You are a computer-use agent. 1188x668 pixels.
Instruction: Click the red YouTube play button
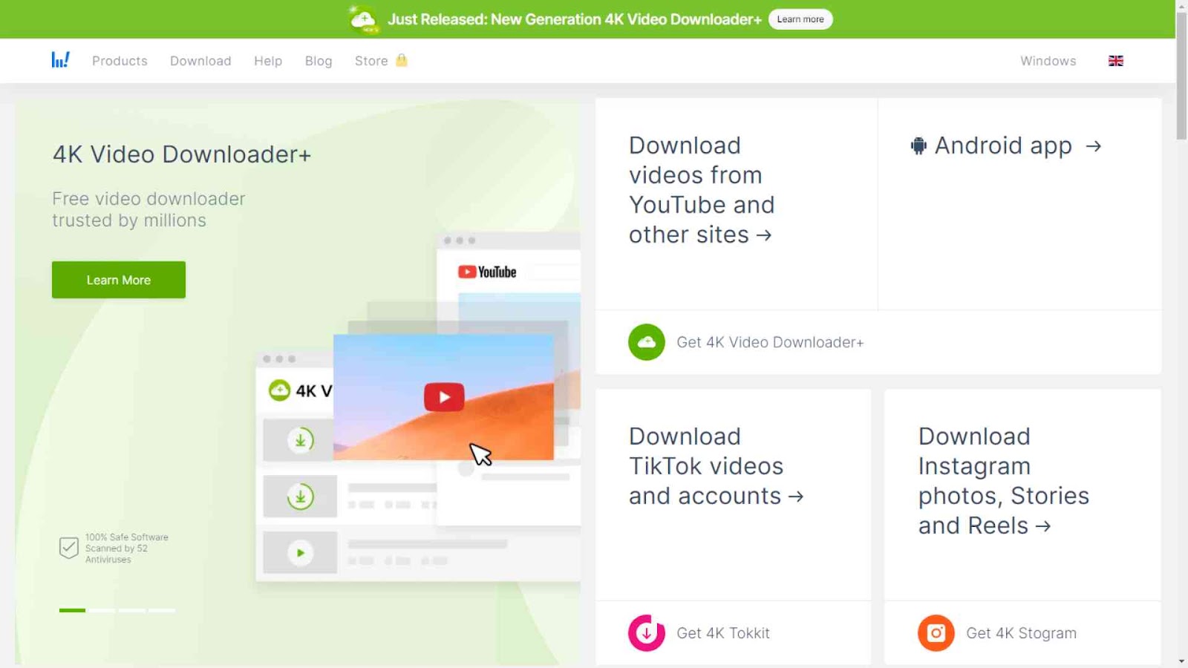(444, 397)
